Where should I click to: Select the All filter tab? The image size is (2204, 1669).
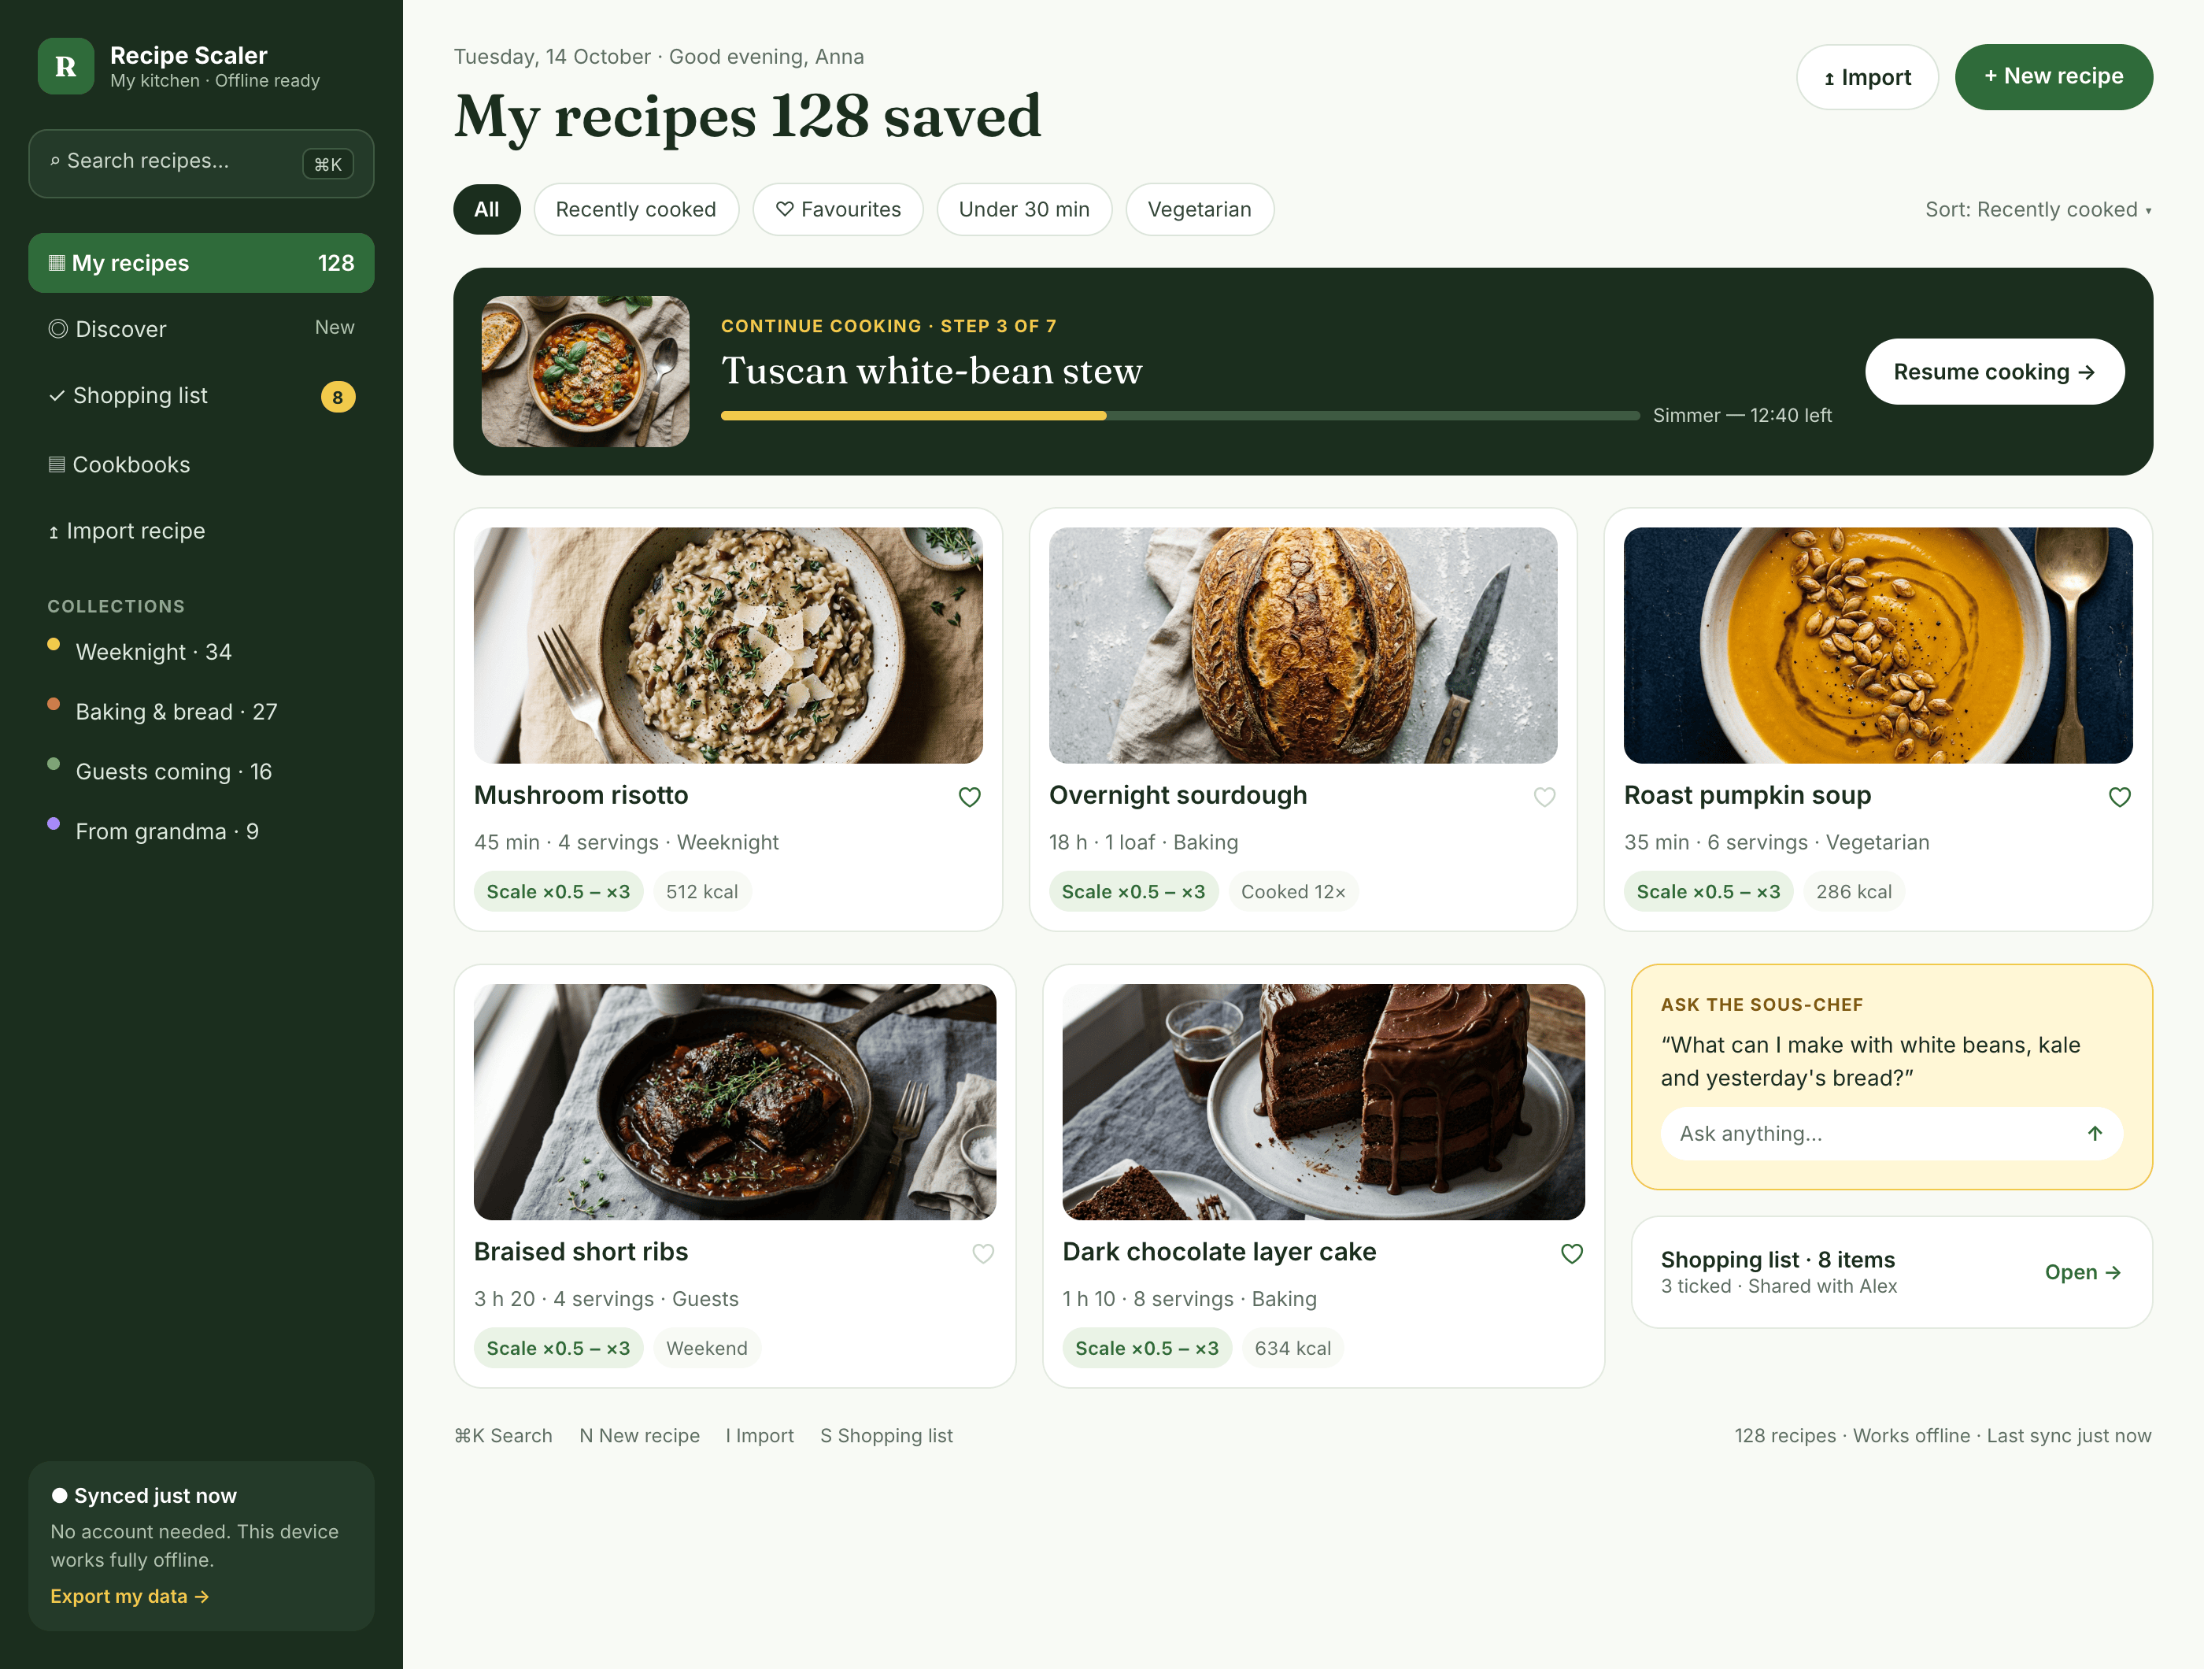coord(487,209)
